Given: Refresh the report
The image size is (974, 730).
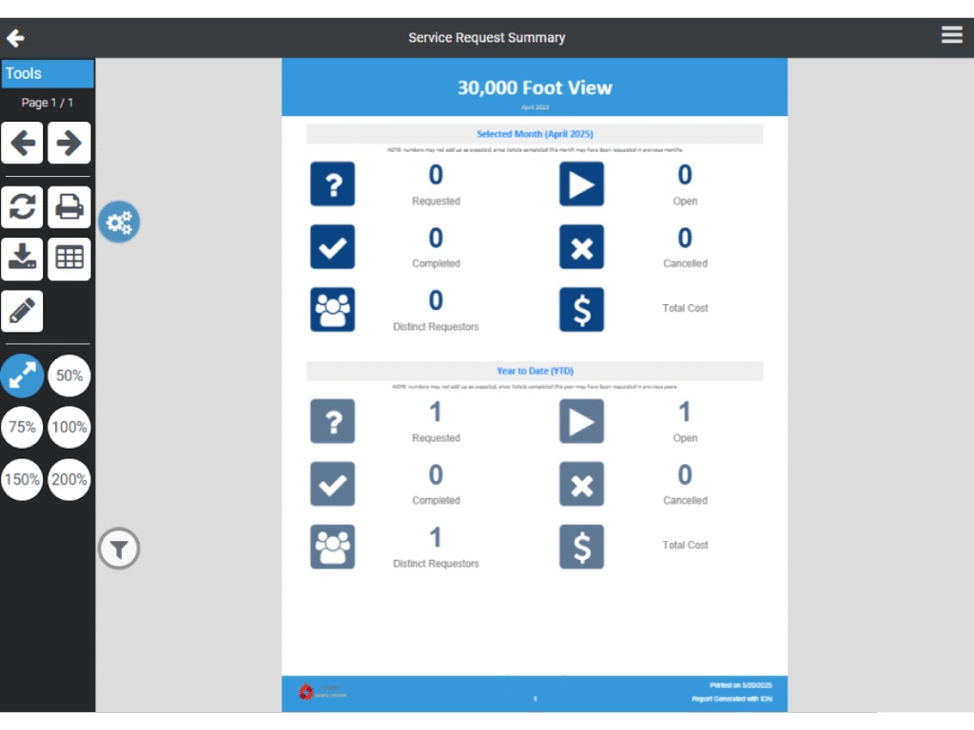Looking at the screenshot, I should (22, 207).
